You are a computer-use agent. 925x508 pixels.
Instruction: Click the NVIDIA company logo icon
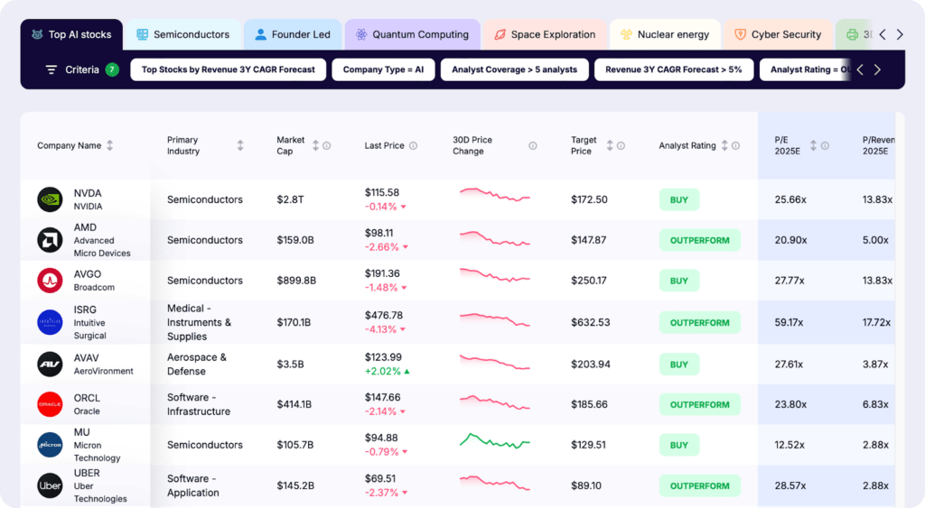coord(50,199)
